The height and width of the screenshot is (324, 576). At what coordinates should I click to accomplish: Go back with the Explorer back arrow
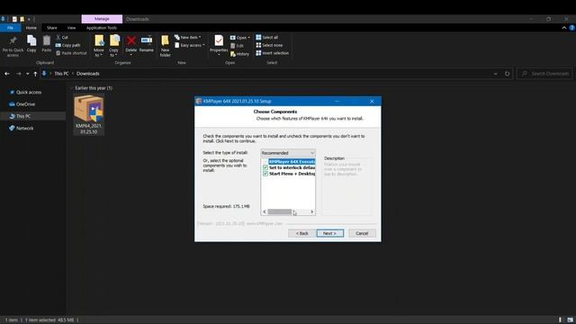[x=7, y=74]
